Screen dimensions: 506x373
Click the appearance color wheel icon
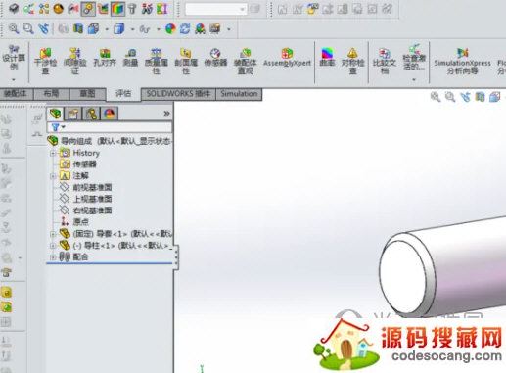point(170,29)
